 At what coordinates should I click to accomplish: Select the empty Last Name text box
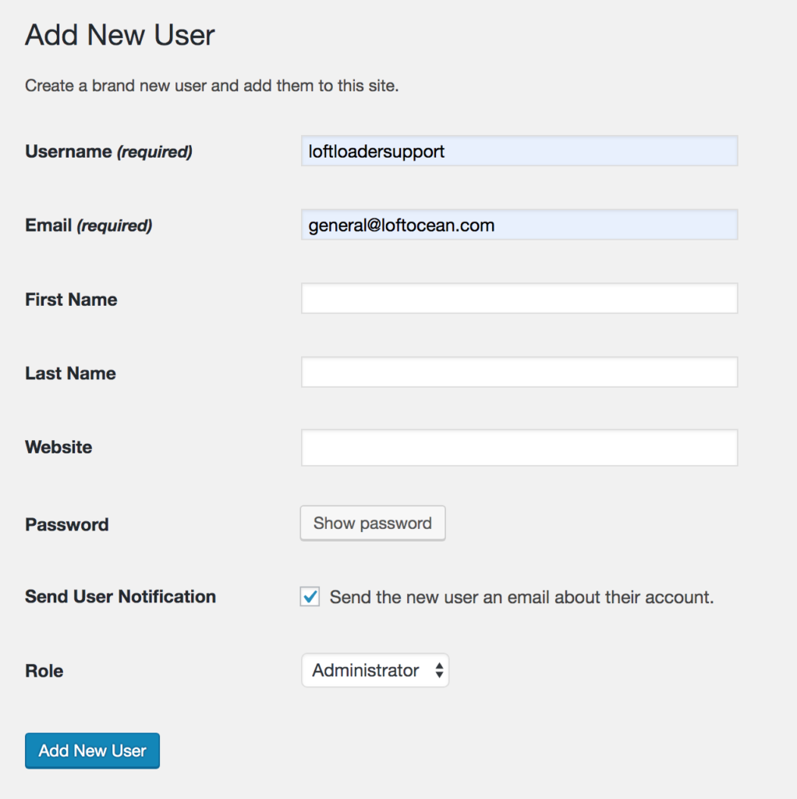[x=519, y=372]
